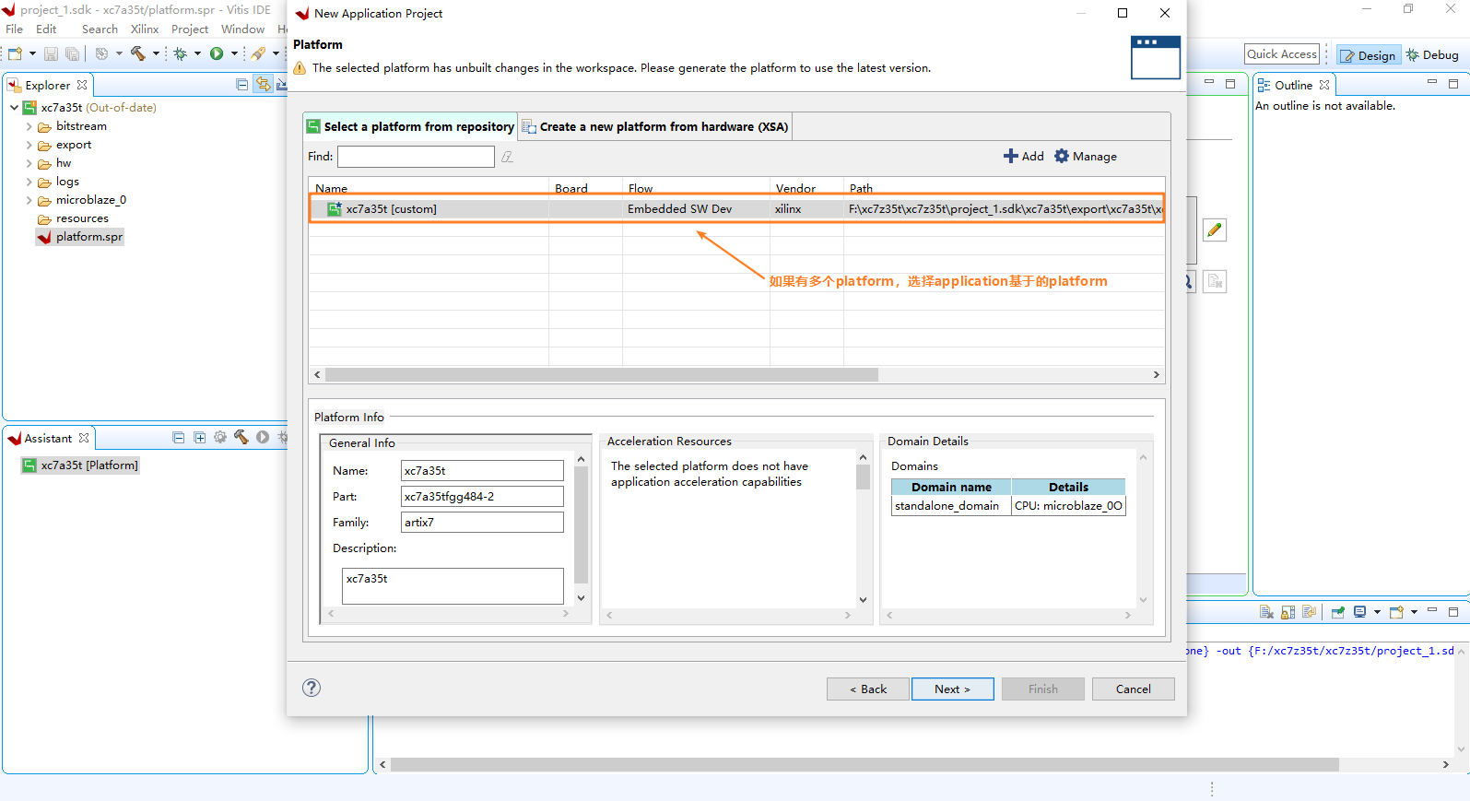Screen dimensions: 1470x801
Task: Click the Collapse All icon in Explorer panel
Action: (x=242, y=85)
